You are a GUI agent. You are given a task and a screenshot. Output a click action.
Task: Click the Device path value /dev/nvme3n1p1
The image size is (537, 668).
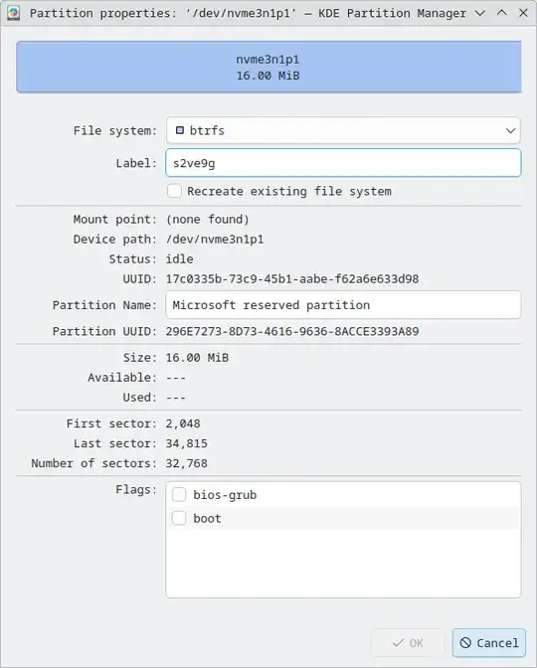[x=215, y=239]
